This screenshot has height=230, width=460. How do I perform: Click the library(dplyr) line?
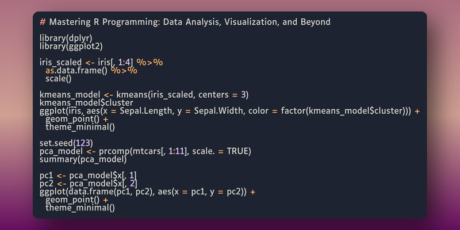(66, 38)
